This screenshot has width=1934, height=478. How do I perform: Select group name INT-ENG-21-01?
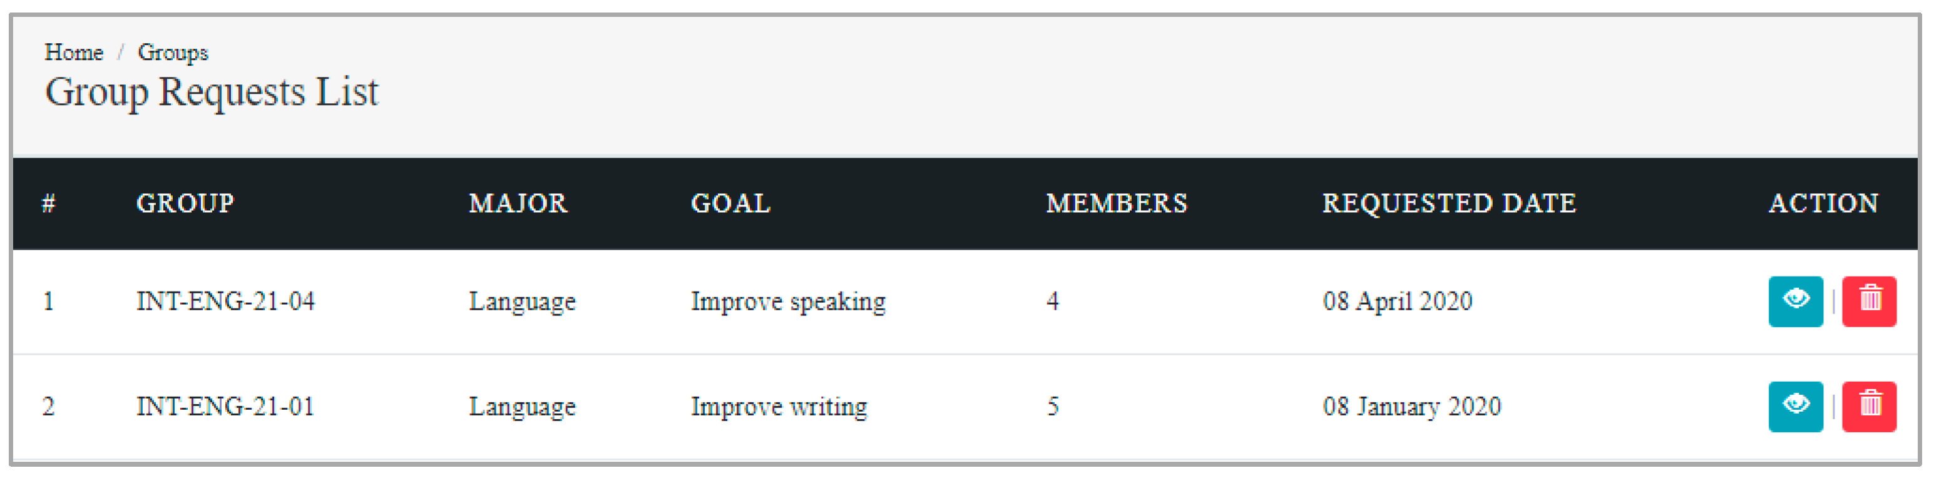coord(225,406)
